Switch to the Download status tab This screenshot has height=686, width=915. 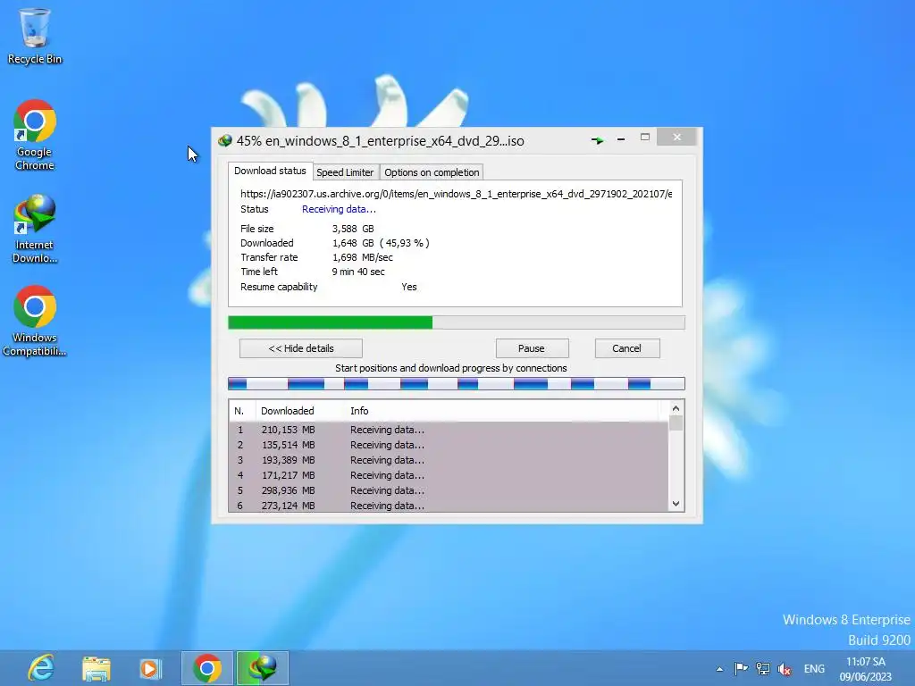tap(270, 171)
